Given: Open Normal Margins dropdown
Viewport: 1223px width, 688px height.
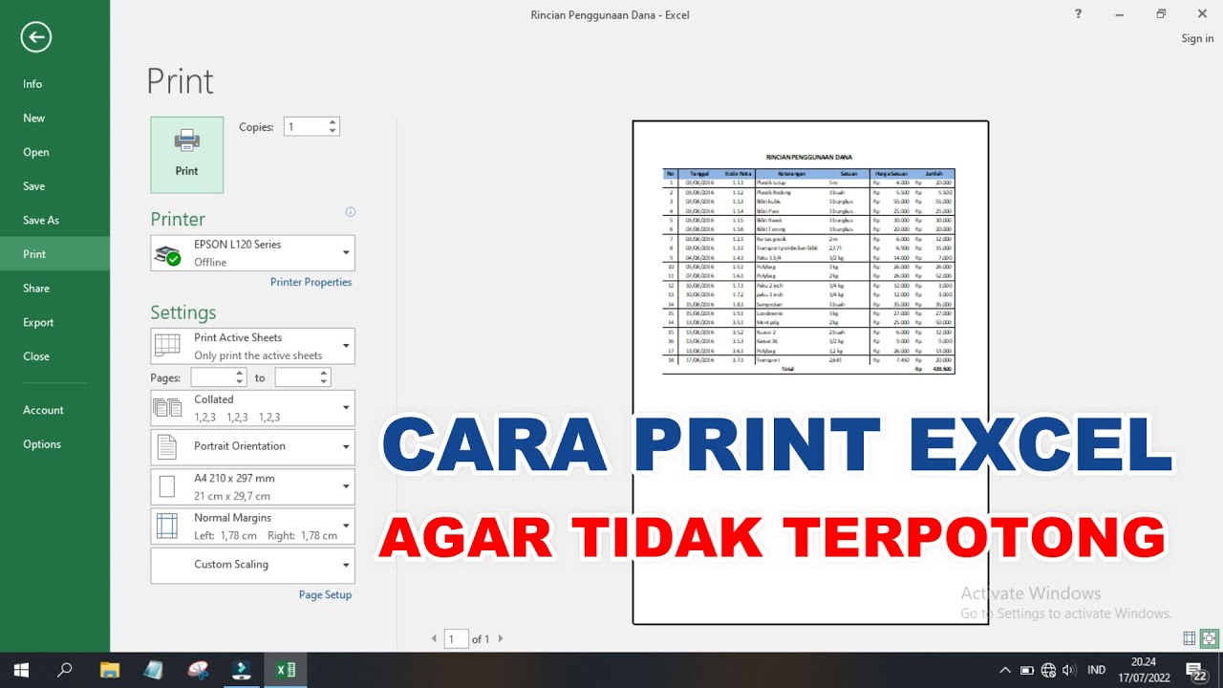Looking at the screenshot, I should click(x=252, y=527).
